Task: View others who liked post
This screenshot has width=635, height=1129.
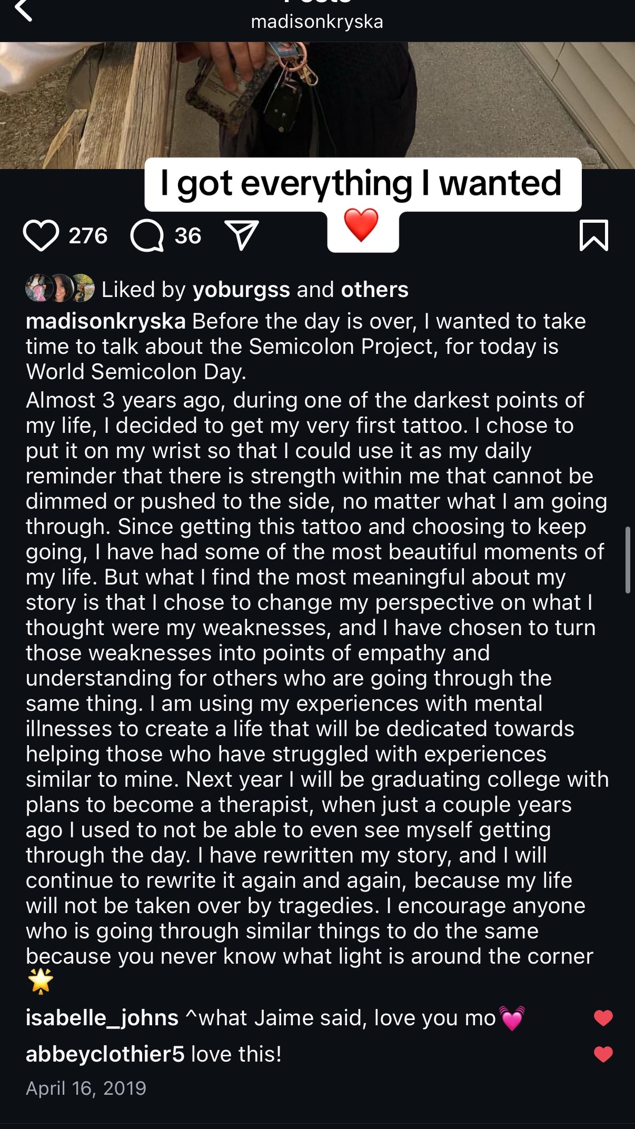Action: click(x=374, y=290)
